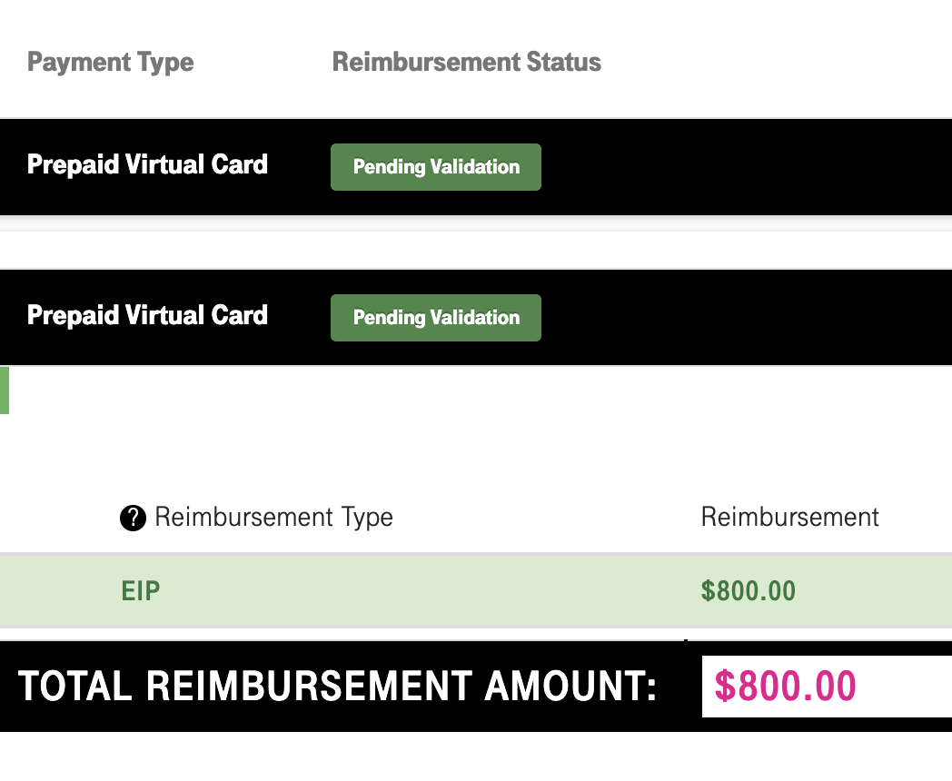The height and width of the screenshot is (781, 952).
Task: Click the TOTAL REIMBURSEMENT AMOUNT label
Action: (338, 687)
